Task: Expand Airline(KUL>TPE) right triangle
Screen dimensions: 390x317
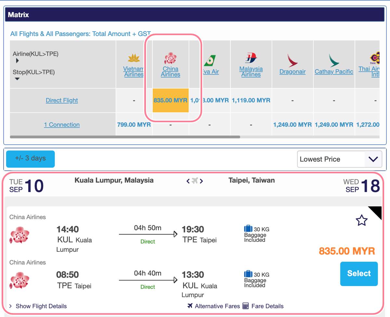Action: (x=17, y=60)
